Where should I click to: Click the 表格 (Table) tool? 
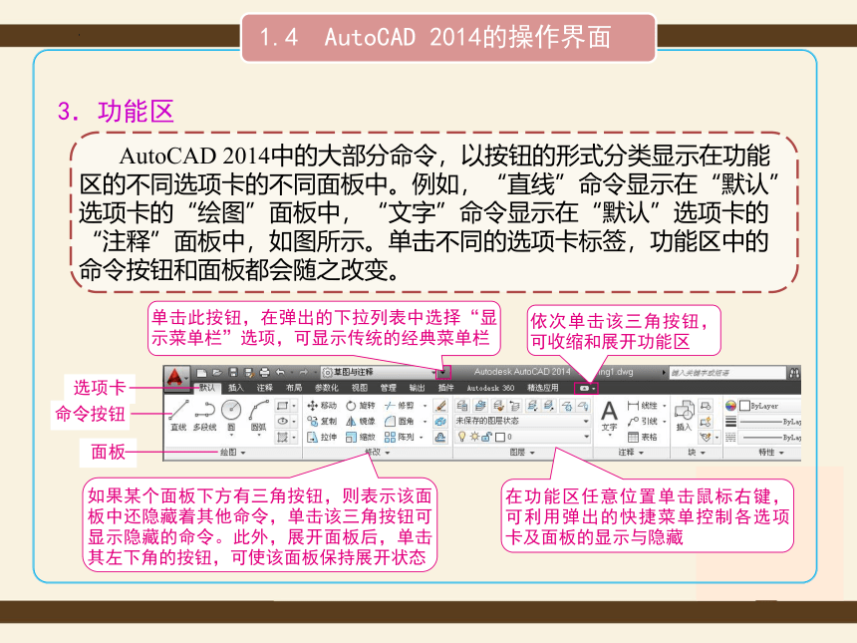pos(643,437)
